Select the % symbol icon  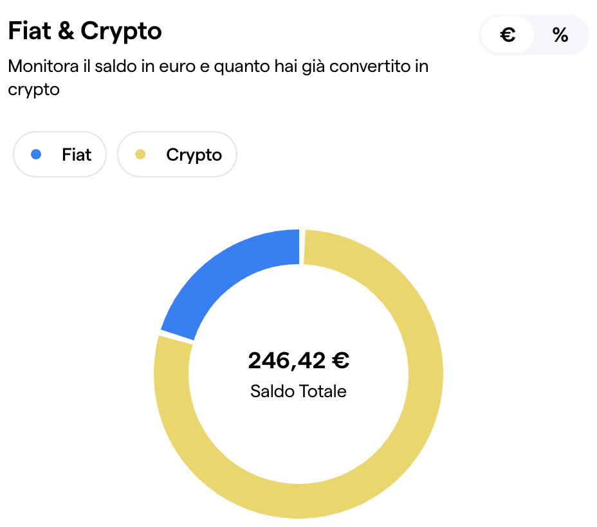click(x=560, y=35)
